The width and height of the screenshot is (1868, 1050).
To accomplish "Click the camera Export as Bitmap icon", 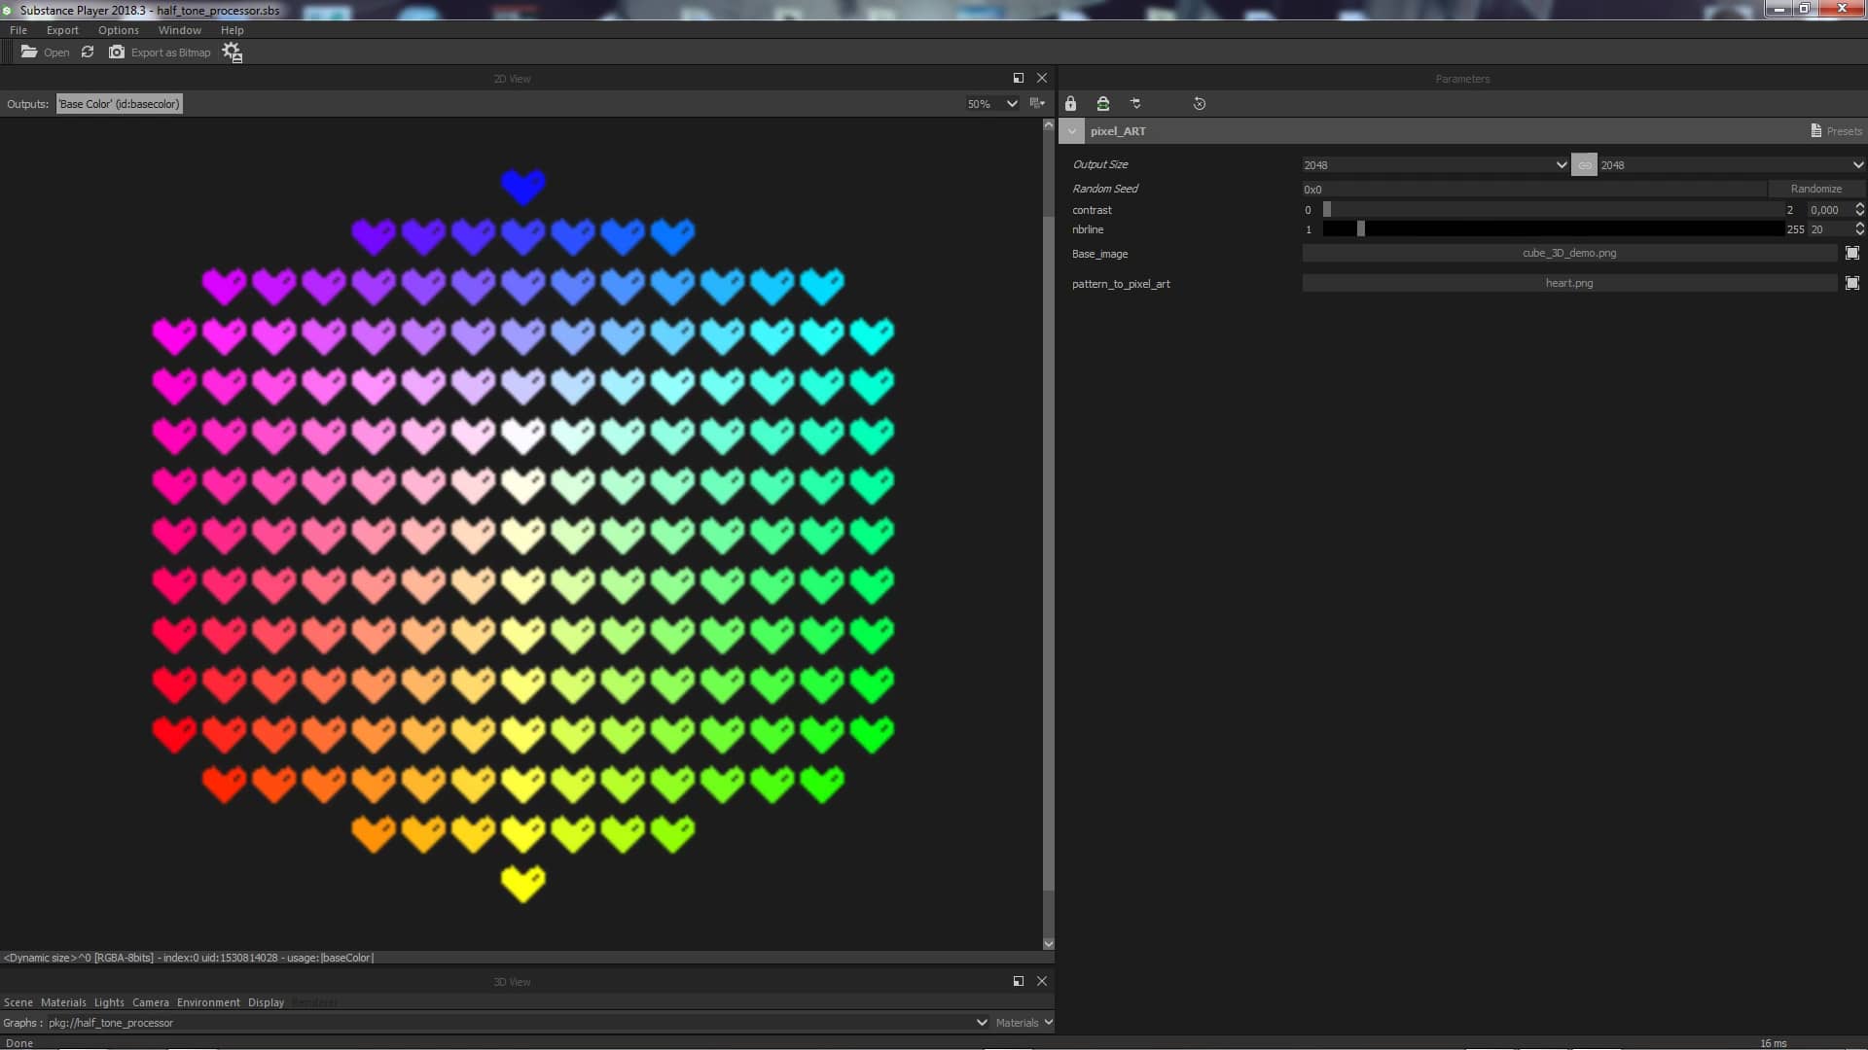I will [x=116, y=52].
